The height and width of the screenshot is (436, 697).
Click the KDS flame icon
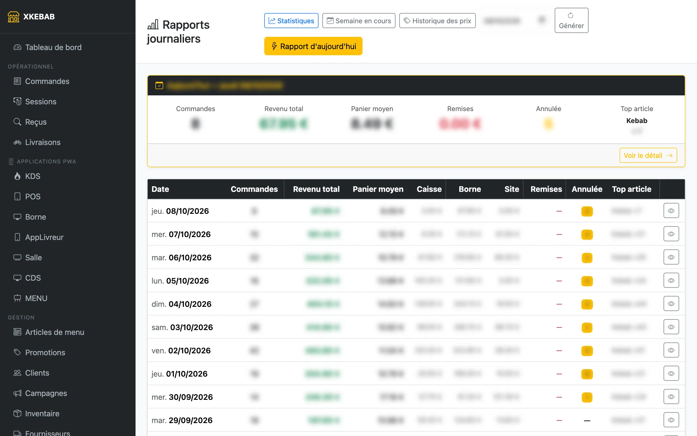17,176
